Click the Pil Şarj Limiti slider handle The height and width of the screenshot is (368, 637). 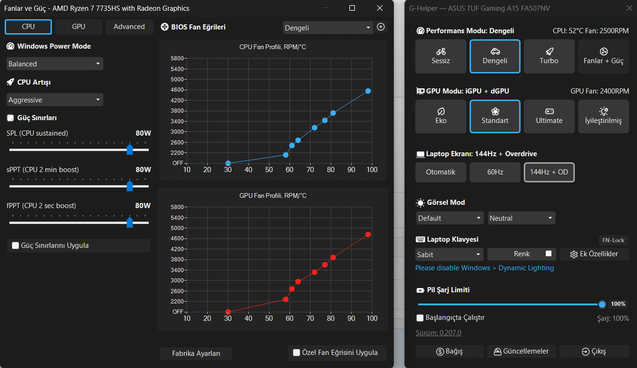(602, 304)
